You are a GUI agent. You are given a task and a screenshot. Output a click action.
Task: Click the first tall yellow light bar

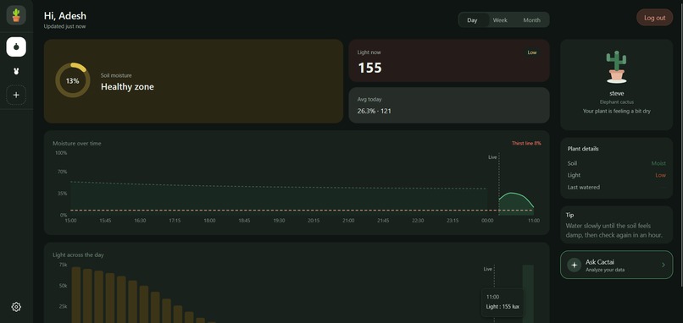click(x=76, y=295)
